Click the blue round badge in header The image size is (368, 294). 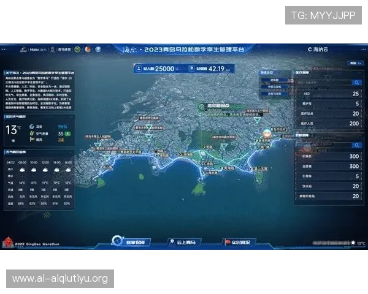tap(98, 49)
